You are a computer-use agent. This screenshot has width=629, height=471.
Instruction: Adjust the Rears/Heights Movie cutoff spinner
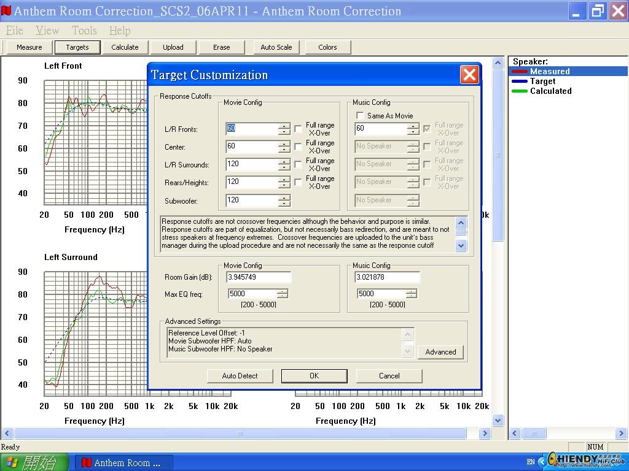click(284, 182)
